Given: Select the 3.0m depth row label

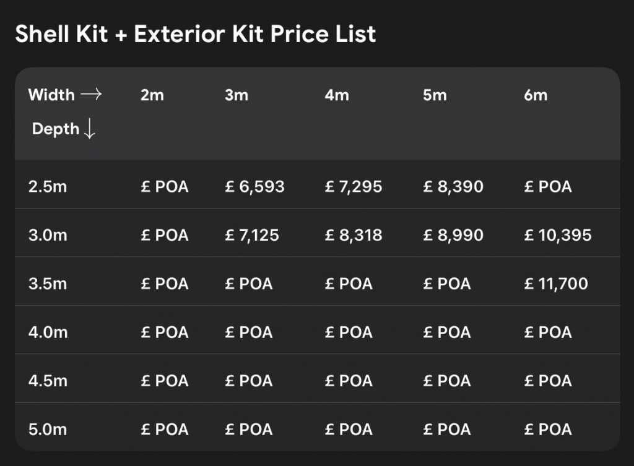Looking at the screenshot, I should [48, 235].
